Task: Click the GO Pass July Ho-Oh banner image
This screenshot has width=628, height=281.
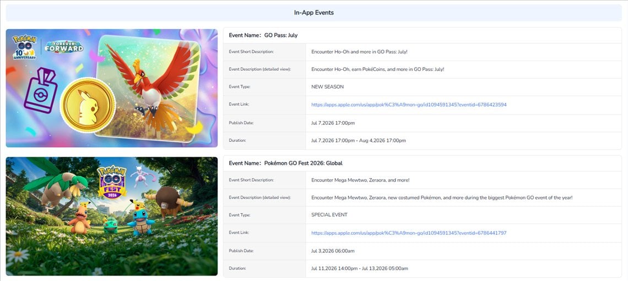Action: pos(112,88)
